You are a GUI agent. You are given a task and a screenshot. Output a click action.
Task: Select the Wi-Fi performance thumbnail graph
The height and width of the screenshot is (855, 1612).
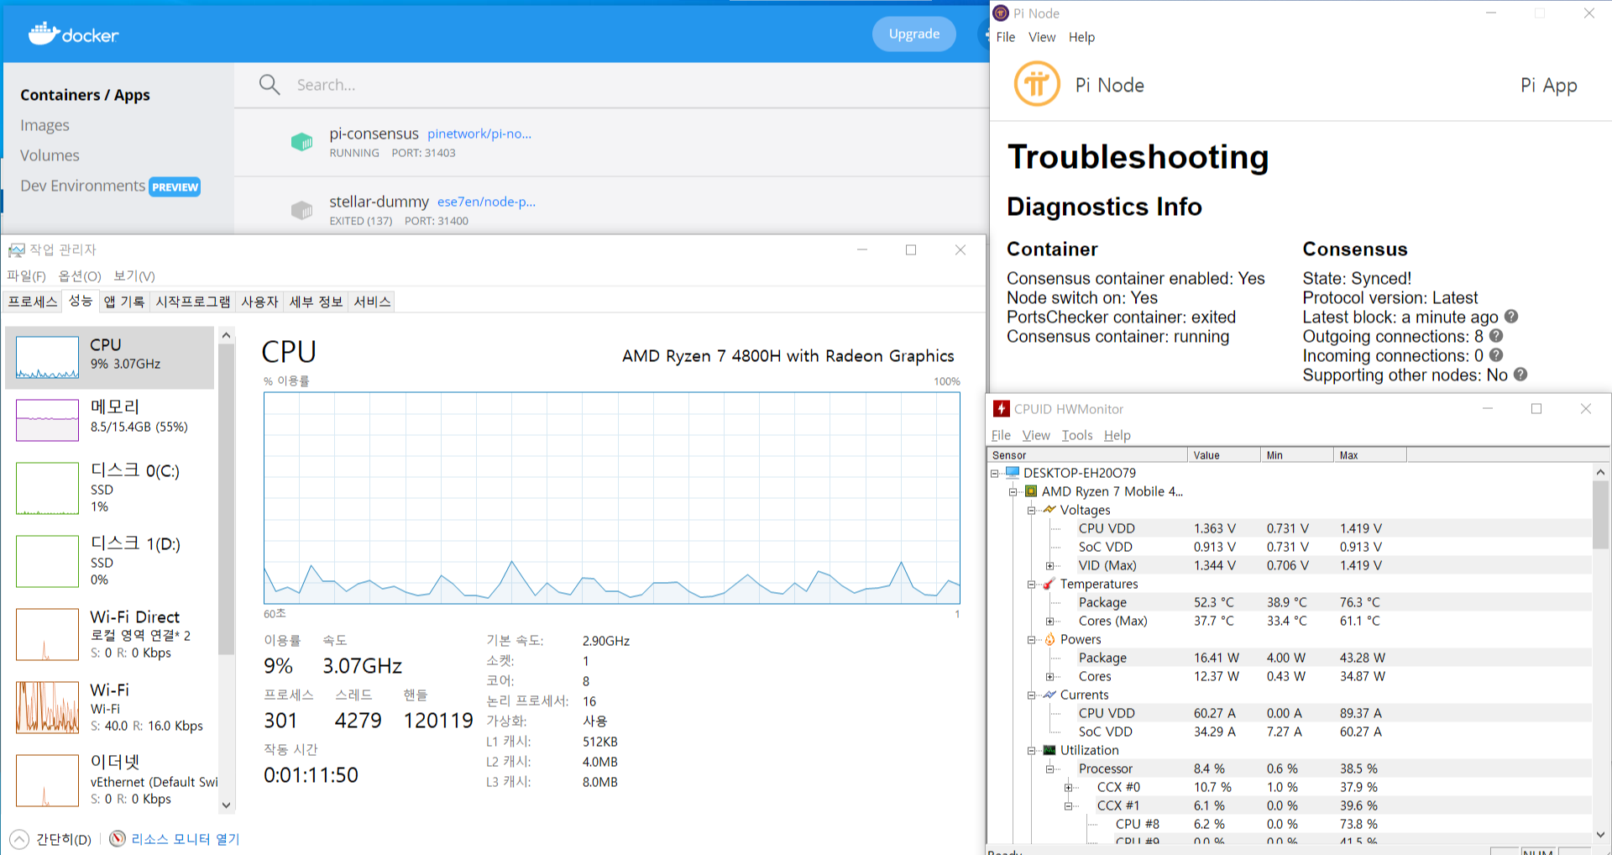[x=47, y=707]
